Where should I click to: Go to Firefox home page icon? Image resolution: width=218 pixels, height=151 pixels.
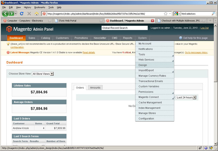click(x=37, y=14)
